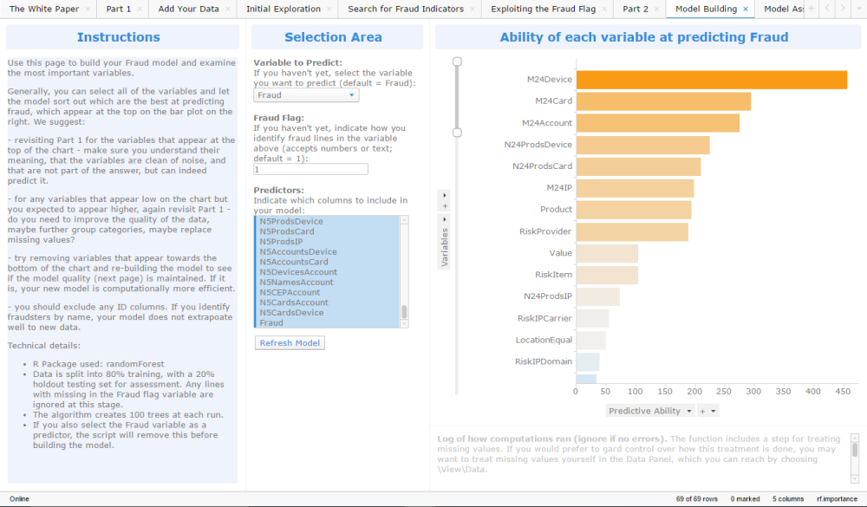Click the plus icon beside Predictive Ability
The image size is (867, 507).
pos(702,411)
